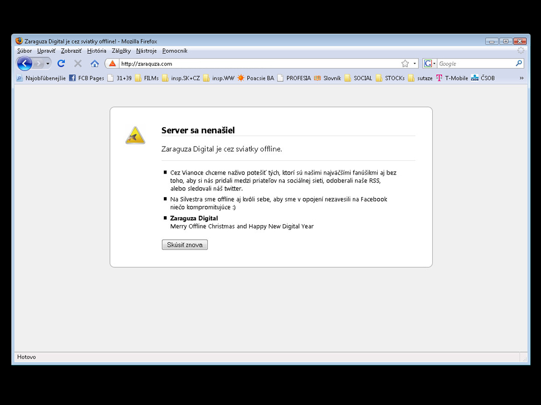541x405 pixels.
Task: Open the Záložky menu
Action: click(121, 51)
